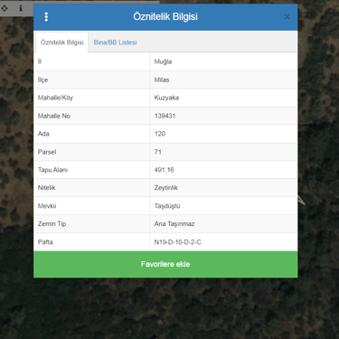Viewport: 339px width, 339px height.
Task: Switch to the Öznitelik Bilgisi tab
Action: [62, 42]
